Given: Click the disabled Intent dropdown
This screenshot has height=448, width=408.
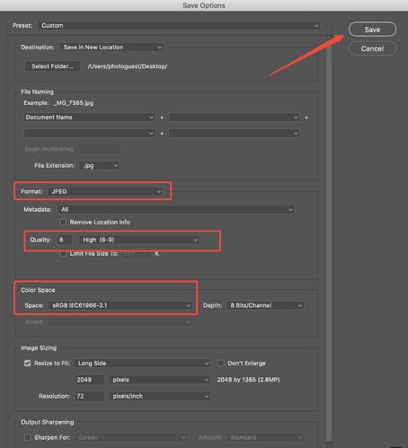Looking at the screenshot, I should (x=120, y=321).
